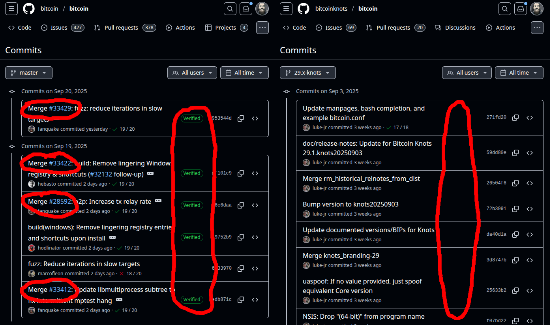Viewport: 551px width, 325px height.
Task: Open search in the bitcoin/bitcoin window
Action: pyautogui.click(x=230, y=9)
